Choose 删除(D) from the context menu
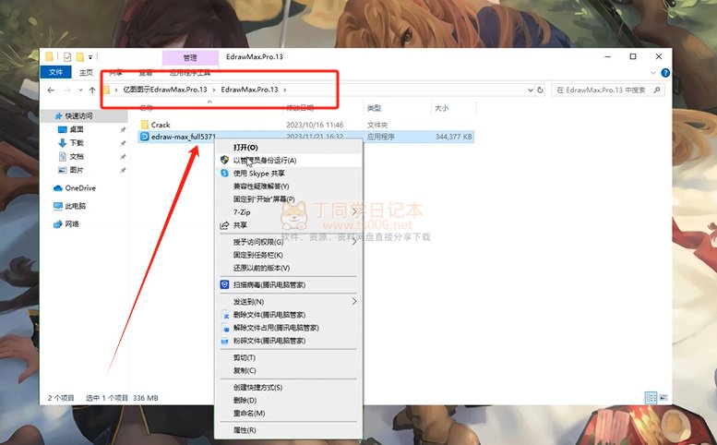This screenshot has width=717, height=445. (289, 400)
